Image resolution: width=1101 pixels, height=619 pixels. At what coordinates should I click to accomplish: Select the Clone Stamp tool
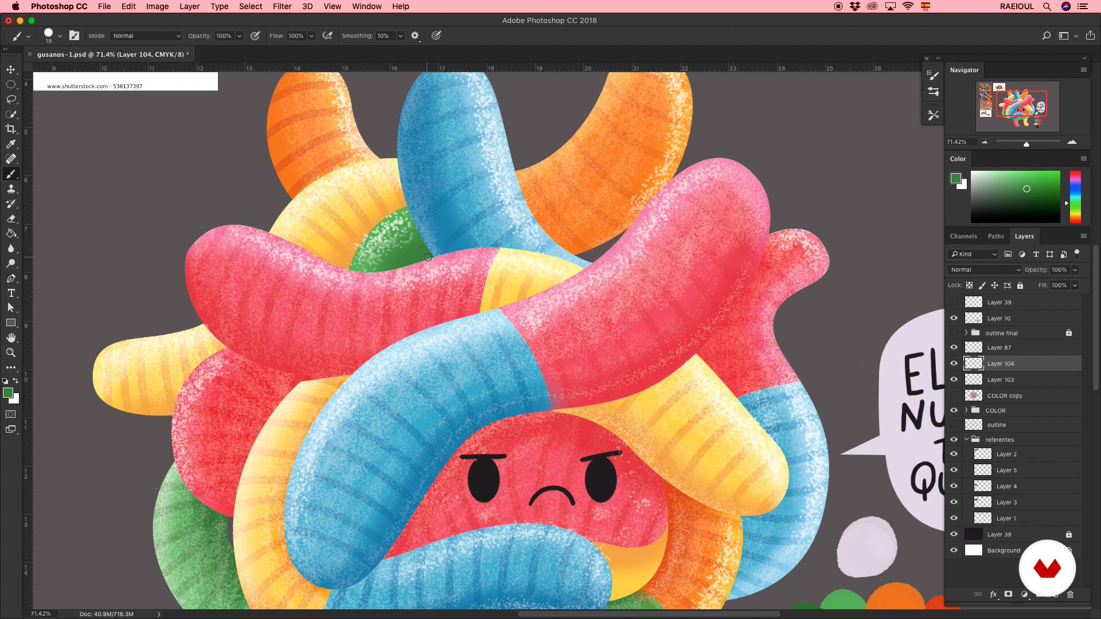[x=11, y=189]
